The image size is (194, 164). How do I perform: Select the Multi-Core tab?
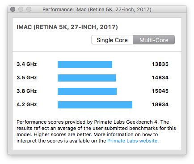(x=154, y=40)
